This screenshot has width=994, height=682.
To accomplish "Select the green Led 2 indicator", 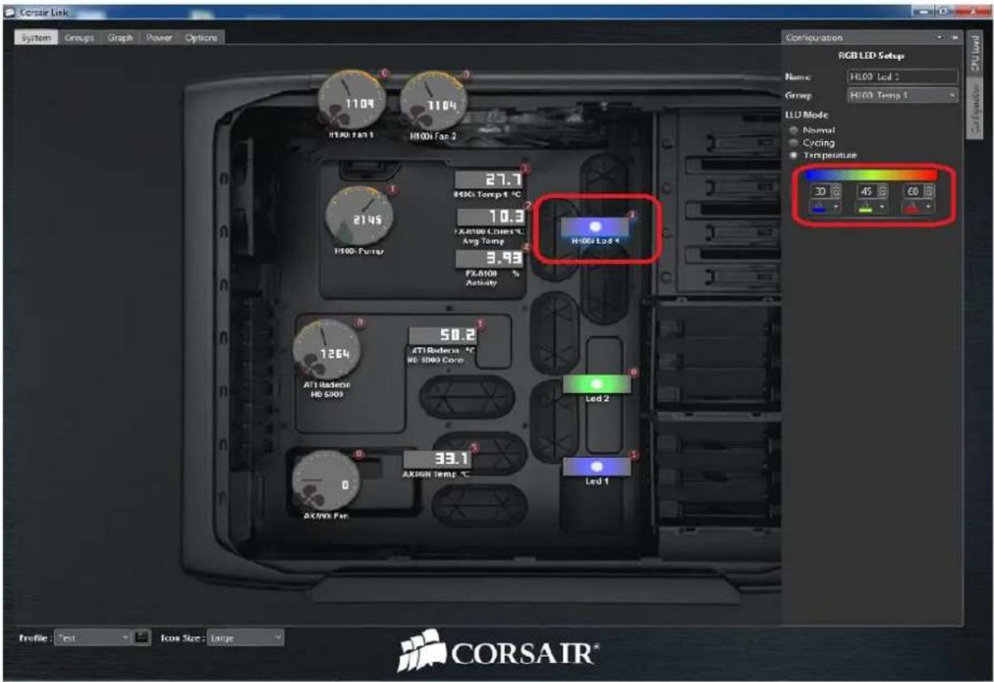I will pyautogui.click(x=597, y=384).
